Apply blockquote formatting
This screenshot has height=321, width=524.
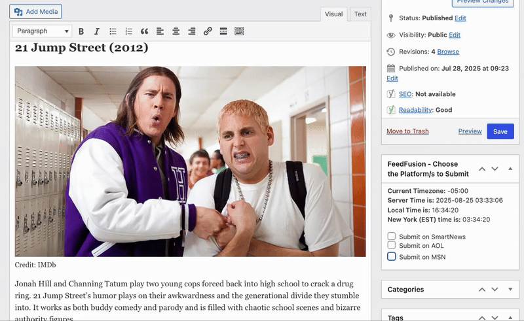144,31
